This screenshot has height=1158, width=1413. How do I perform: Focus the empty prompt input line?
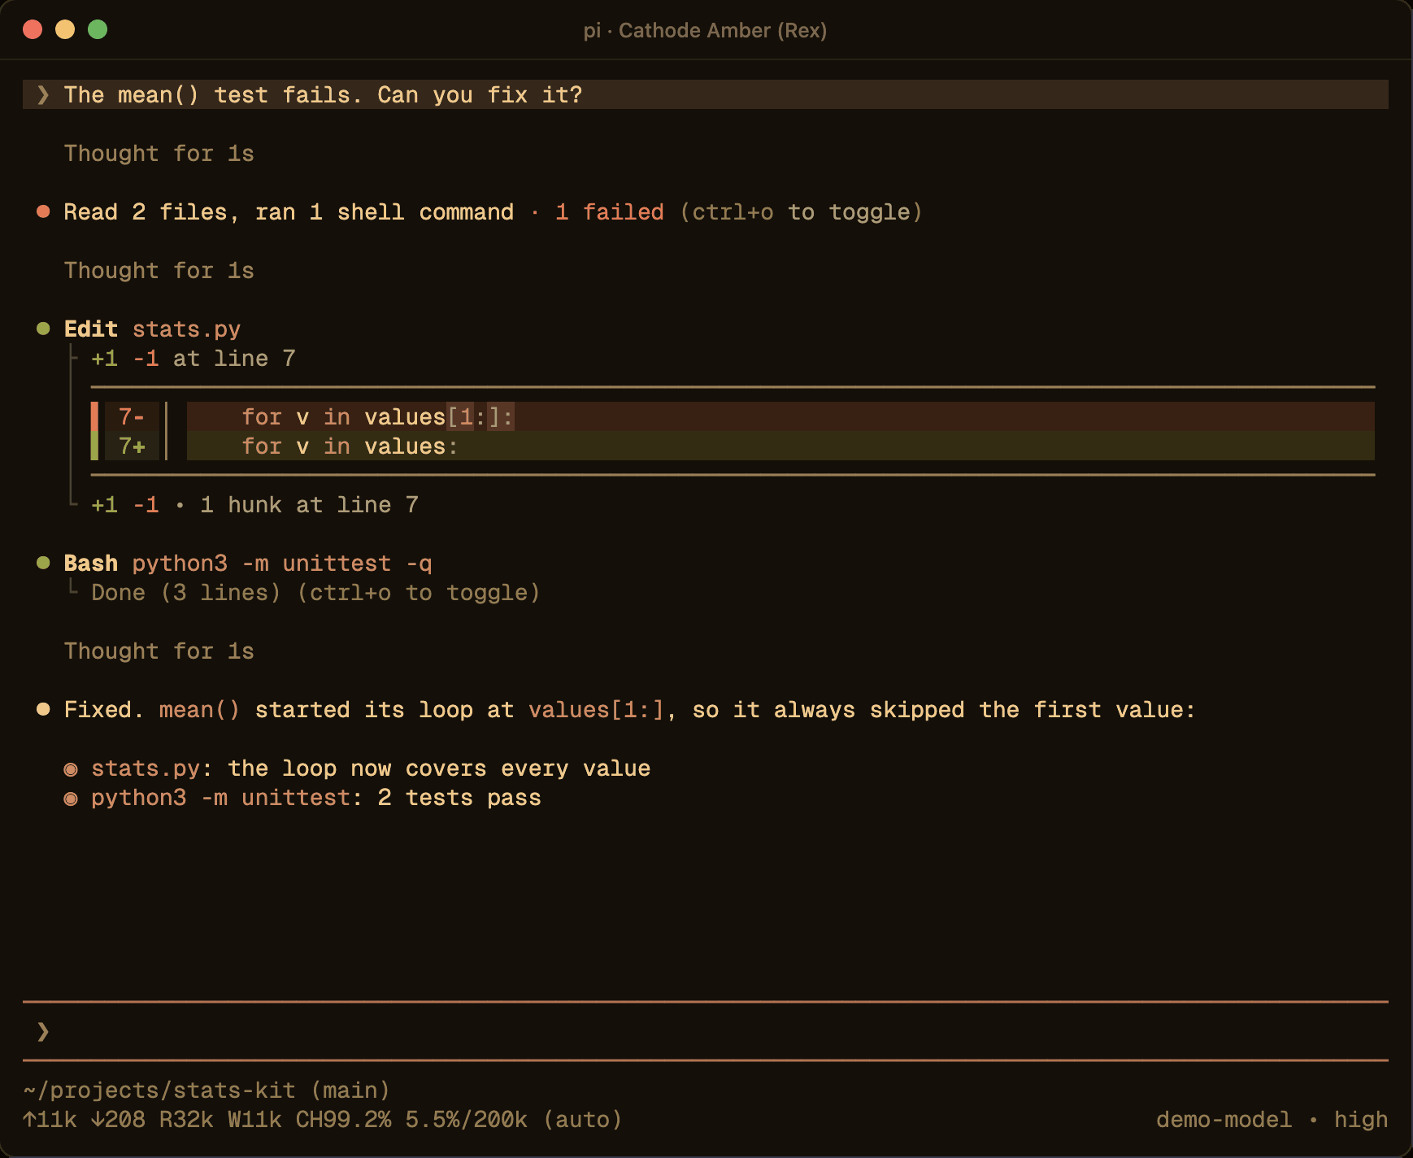pyautogui.click(x=706, y=1032)
